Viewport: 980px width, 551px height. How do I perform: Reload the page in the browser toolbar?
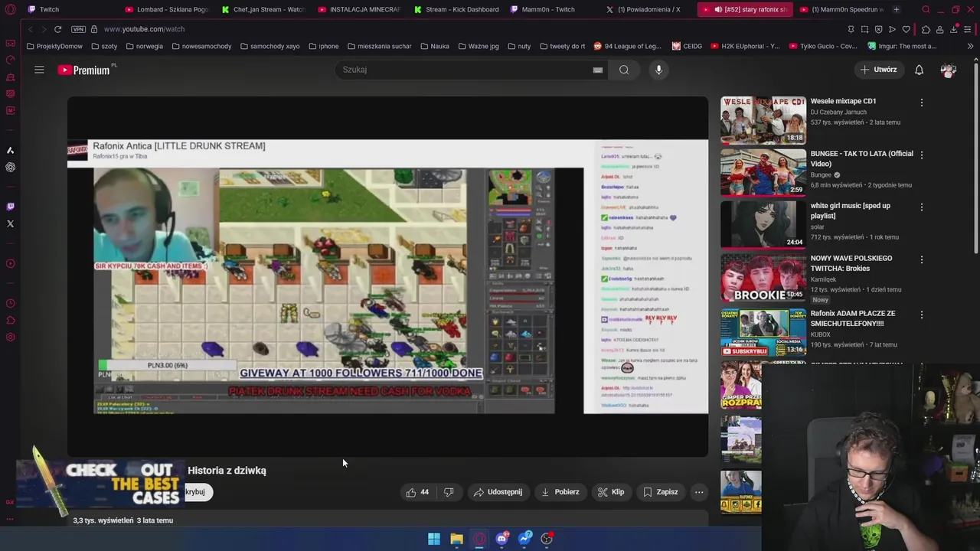[57, 29]
